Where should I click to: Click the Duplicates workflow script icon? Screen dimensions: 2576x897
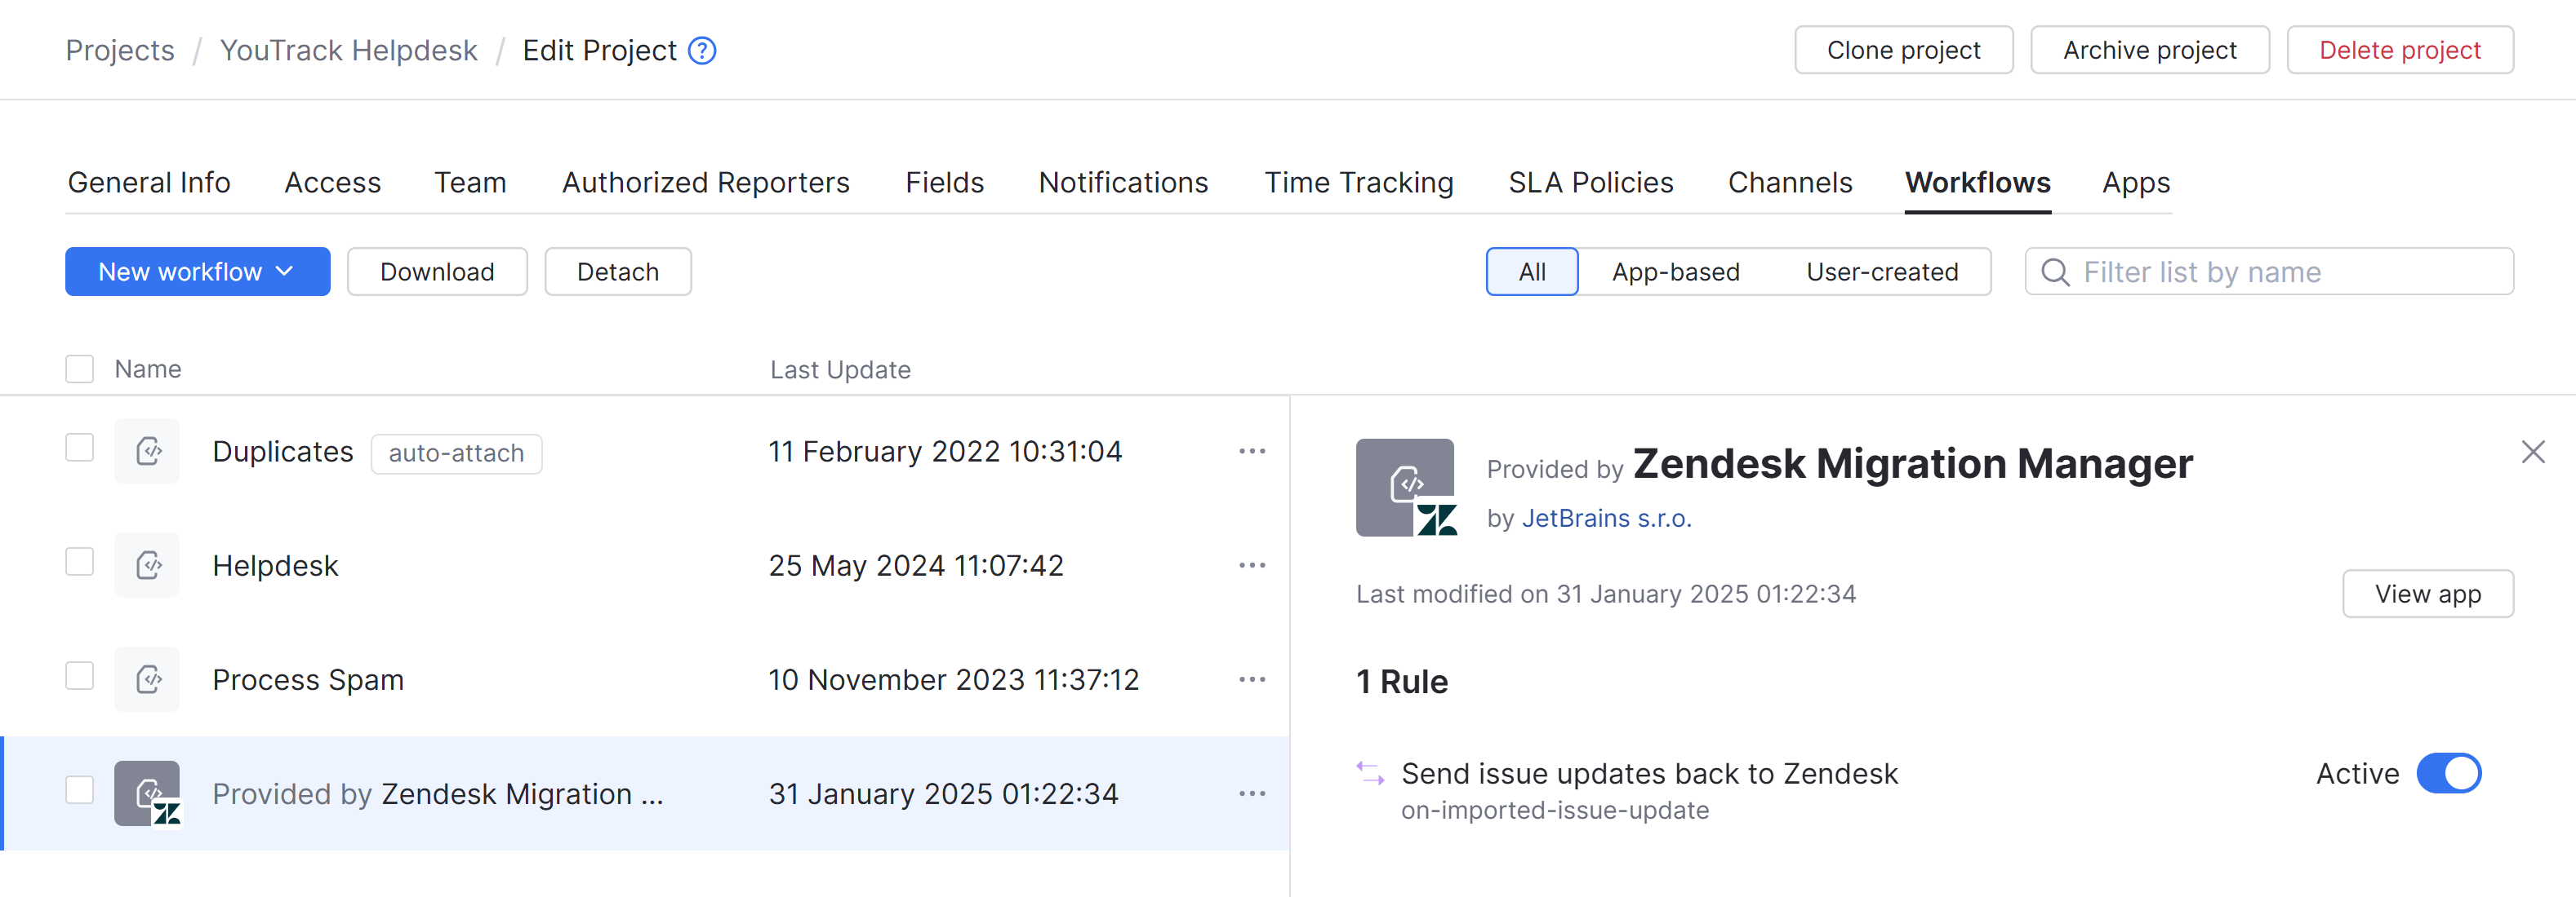147,450
